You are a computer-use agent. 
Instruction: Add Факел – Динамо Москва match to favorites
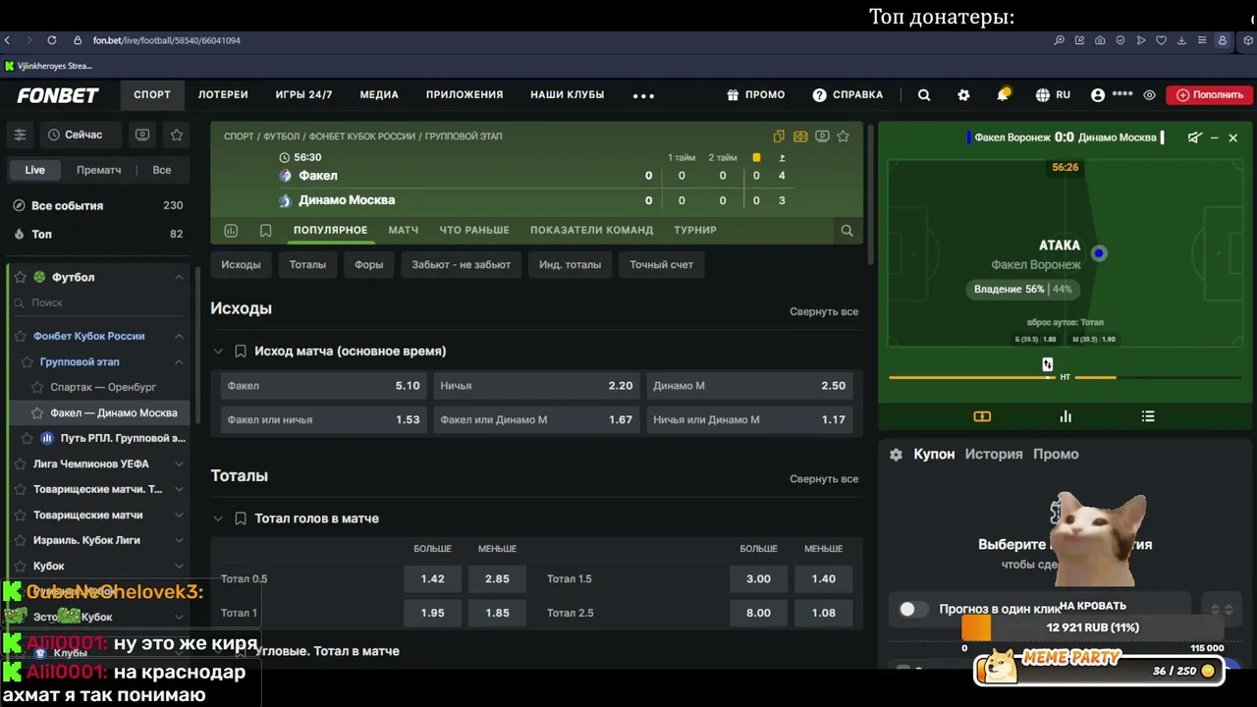click(x=843, y=136)
